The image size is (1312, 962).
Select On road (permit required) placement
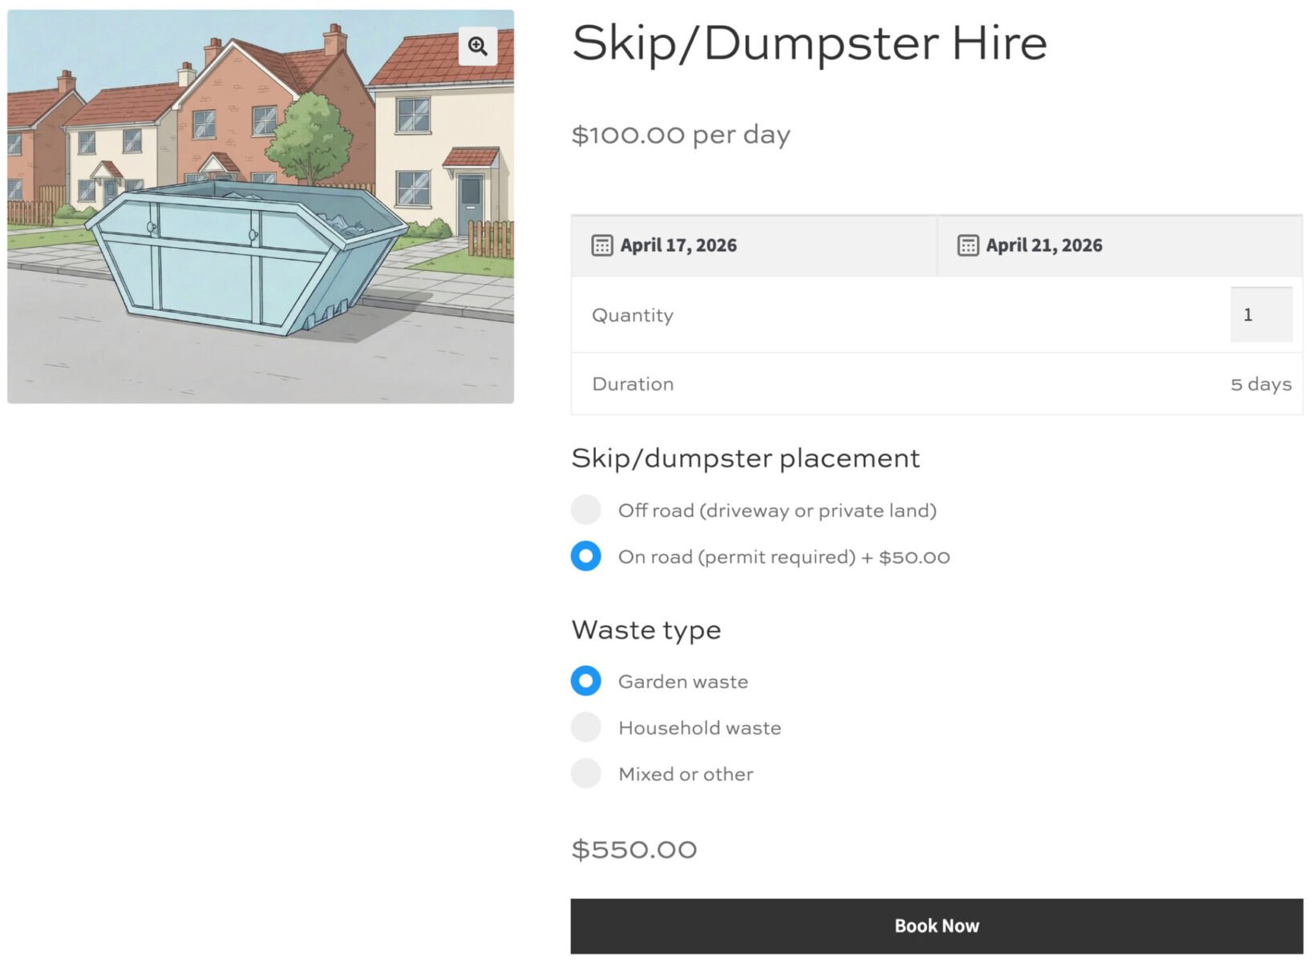tap(586, 556)
